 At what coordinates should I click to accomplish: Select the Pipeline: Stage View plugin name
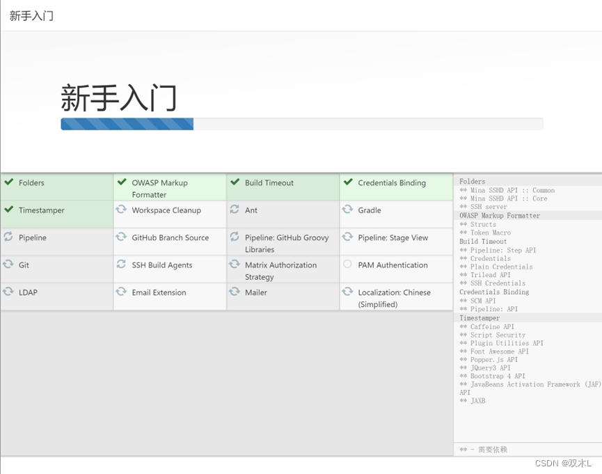coord(393,238)
